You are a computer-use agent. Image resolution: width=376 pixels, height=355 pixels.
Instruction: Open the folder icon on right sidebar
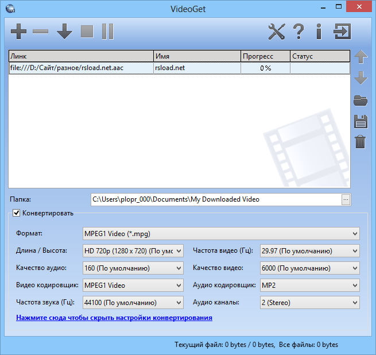tap(361, 101)
